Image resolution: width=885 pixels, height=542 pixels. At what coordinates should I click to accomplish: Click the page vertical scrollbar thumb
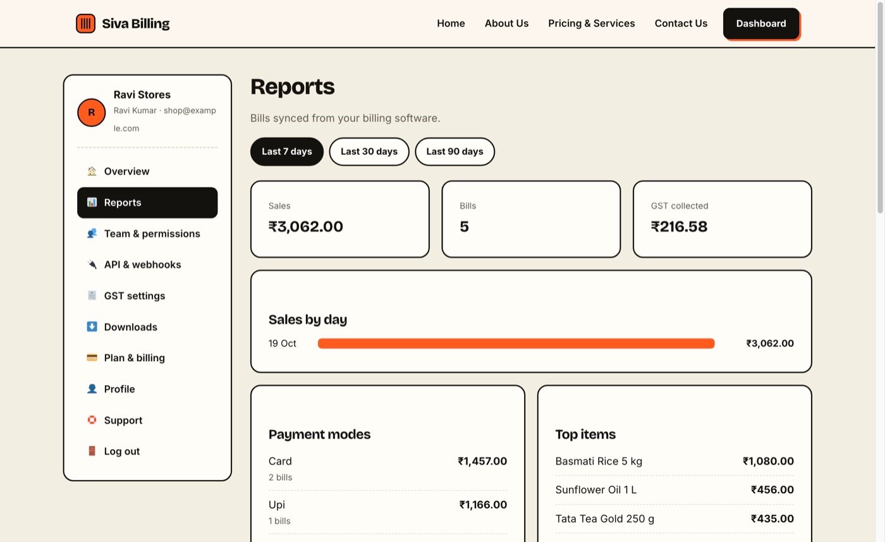tap(879, 108)
